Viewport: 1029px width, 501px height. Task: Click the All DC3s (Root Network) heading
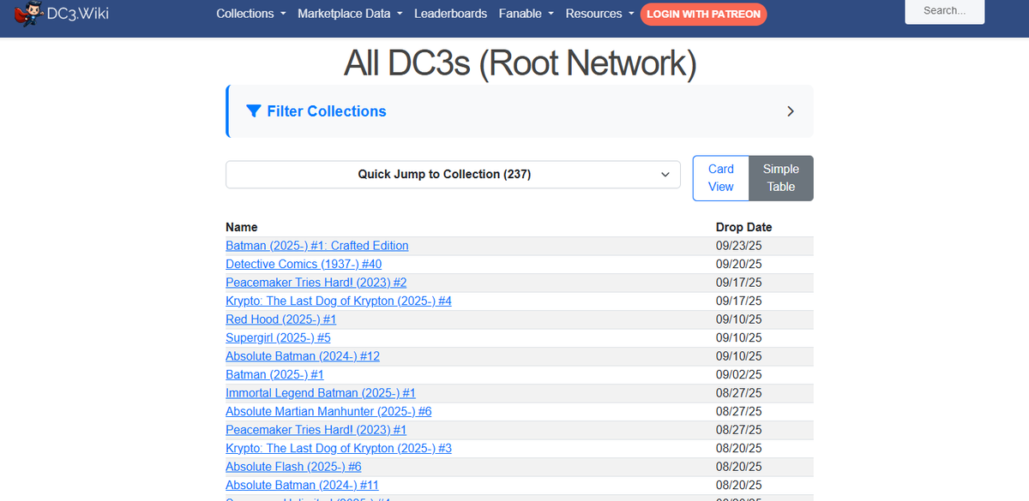coord(520,63)
